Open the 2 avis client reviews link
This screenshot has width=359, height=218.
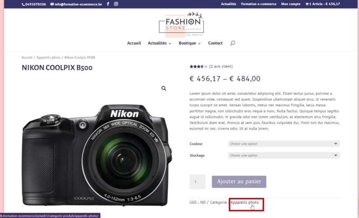(221, 66)
